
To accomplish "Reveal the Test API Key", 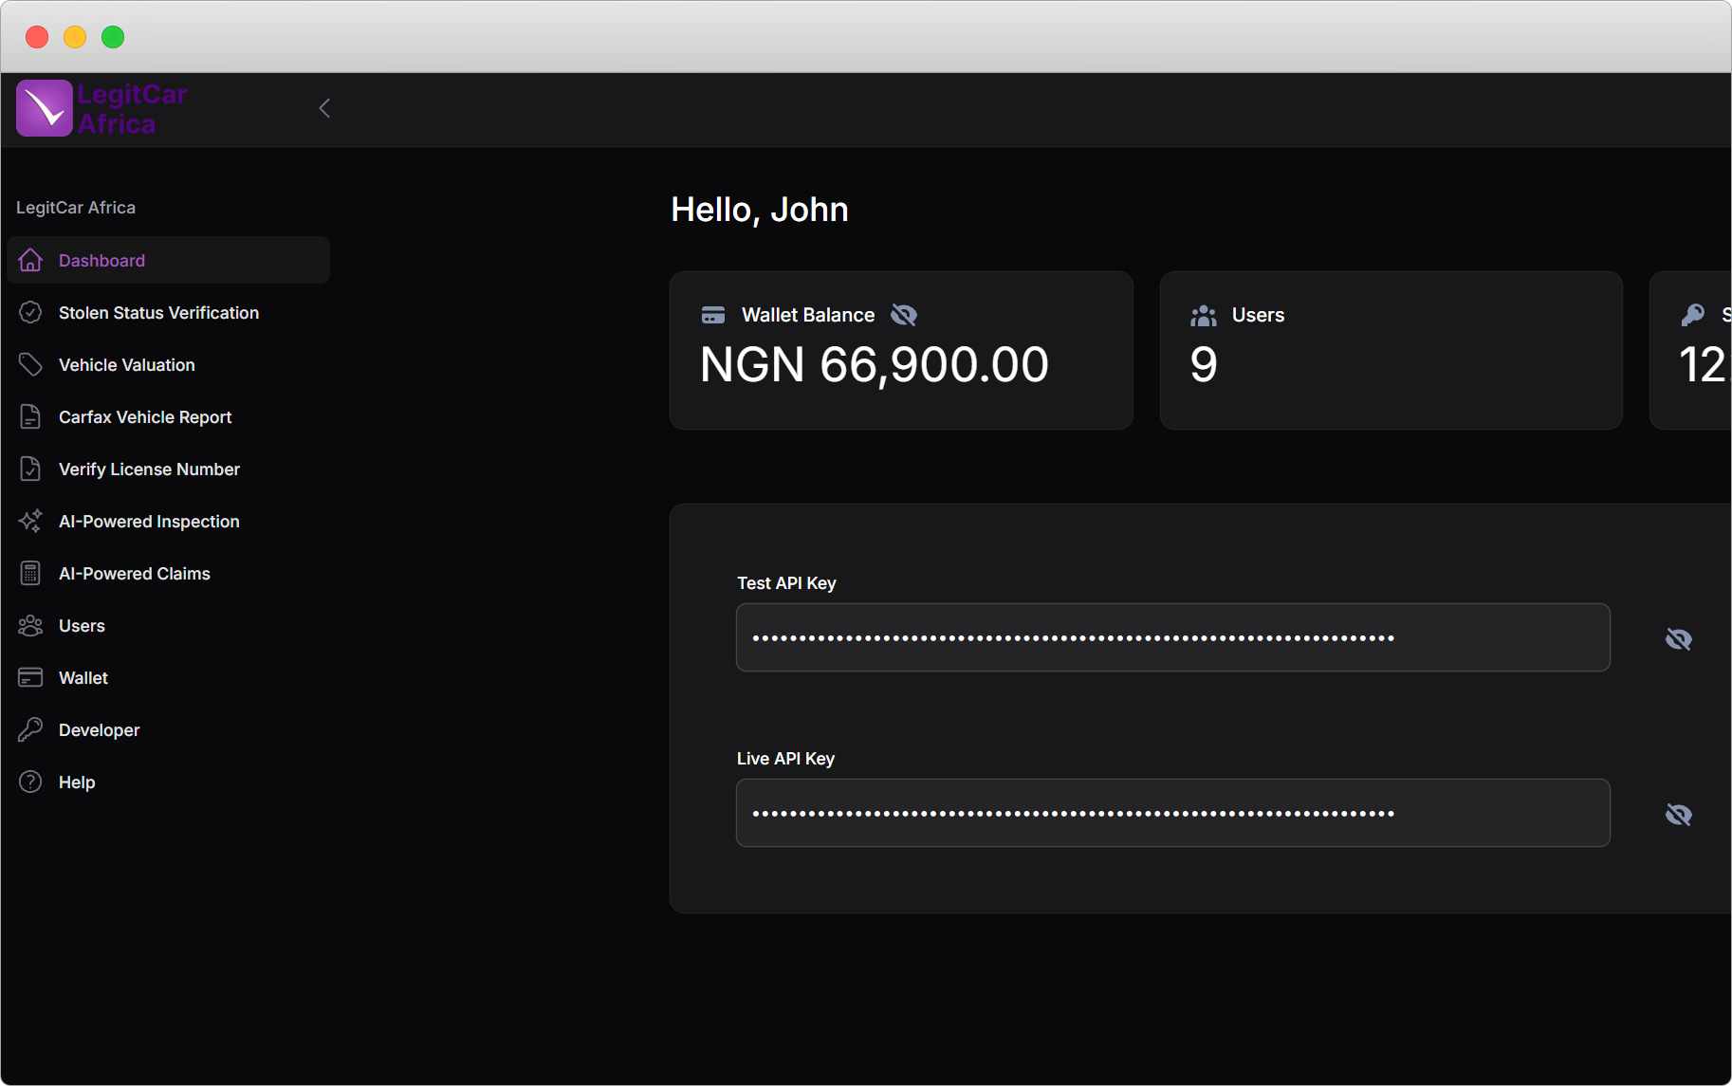I will point(1678,639).
